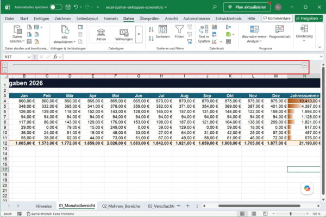Image resolution: width=326 pixels, height=217 pixels.
Task: Collapse column group with minus button
Action: [x=304, y=65]
